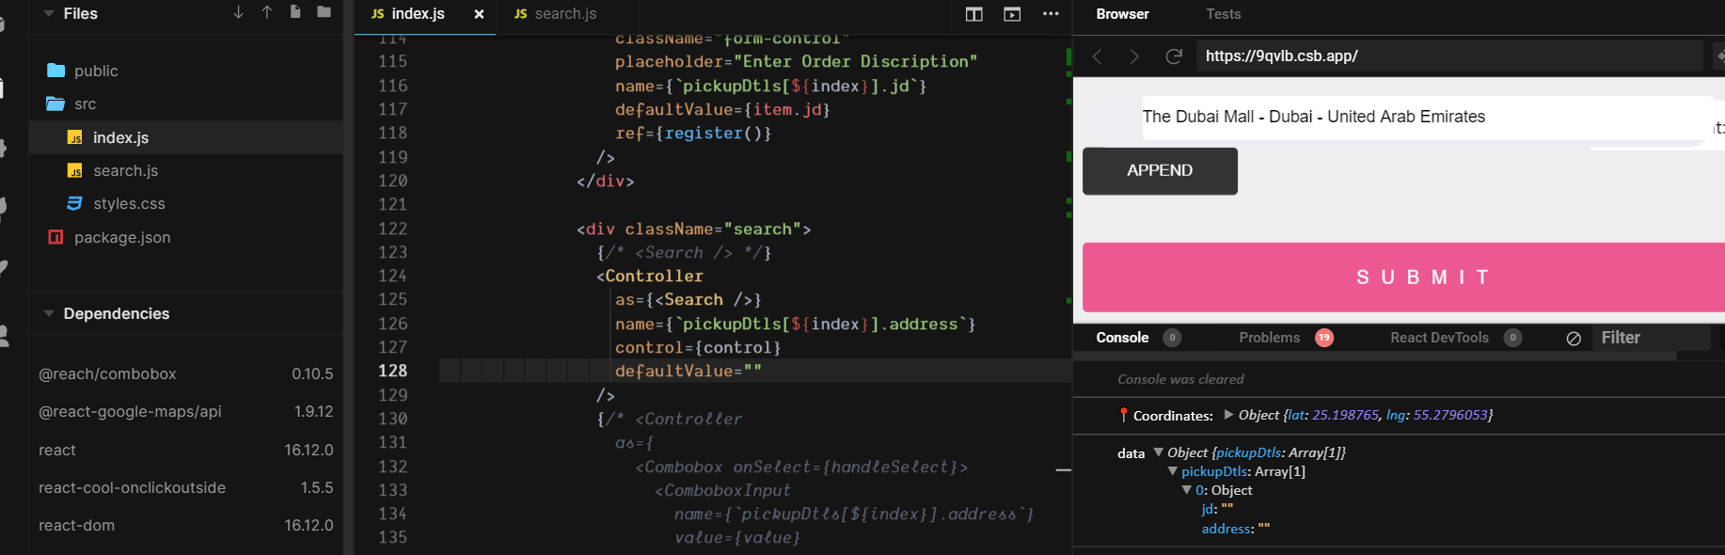Open the React DevTools tab

pos(1439,338)
